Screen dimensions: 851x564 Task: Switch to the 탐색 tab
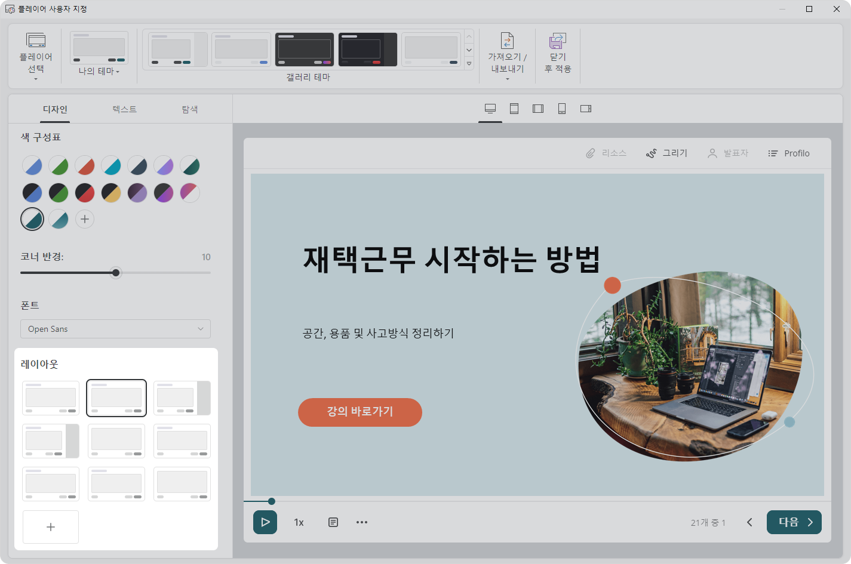tap(190, 109)
